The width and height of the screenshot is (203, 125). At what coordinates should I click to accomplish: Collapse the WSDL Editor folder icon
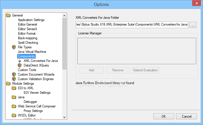click(14, 115)
